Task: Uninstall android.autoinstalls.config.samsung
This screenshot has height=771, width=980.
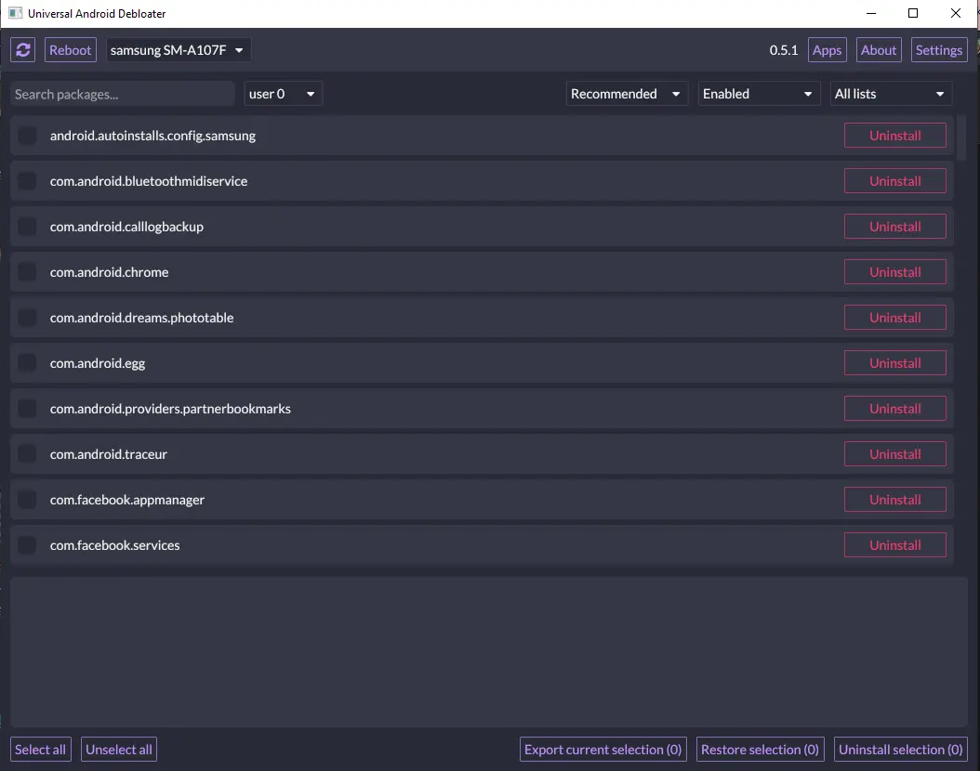Action: coord(895,136)
